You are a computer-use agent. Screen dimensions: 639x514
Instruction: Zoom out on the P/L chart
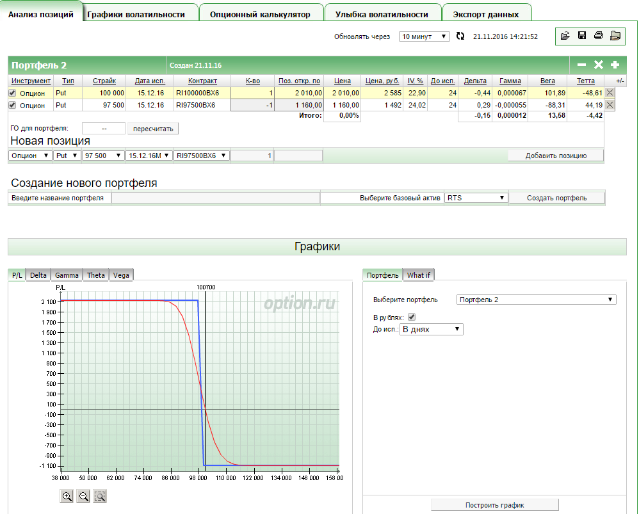tap(83, 496)
